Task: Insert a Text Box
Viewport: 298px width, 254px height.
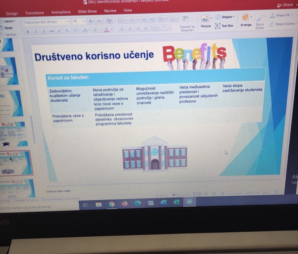Action: [225, 26]
